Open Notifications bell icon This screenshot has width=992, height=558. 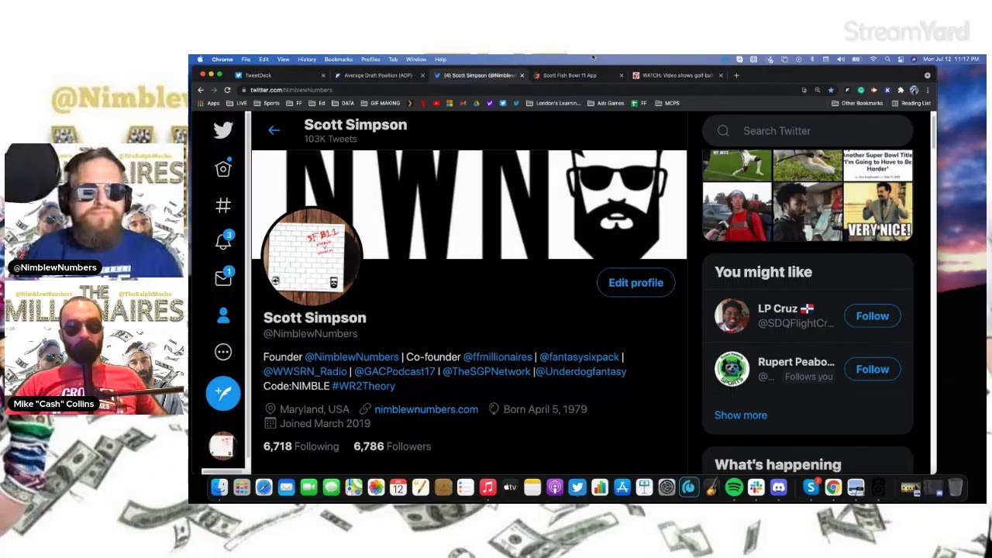click(x=223, y=241)
